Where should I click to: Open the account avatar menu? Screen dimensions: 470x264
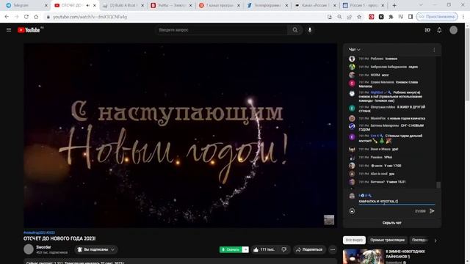tap(453, 30)
